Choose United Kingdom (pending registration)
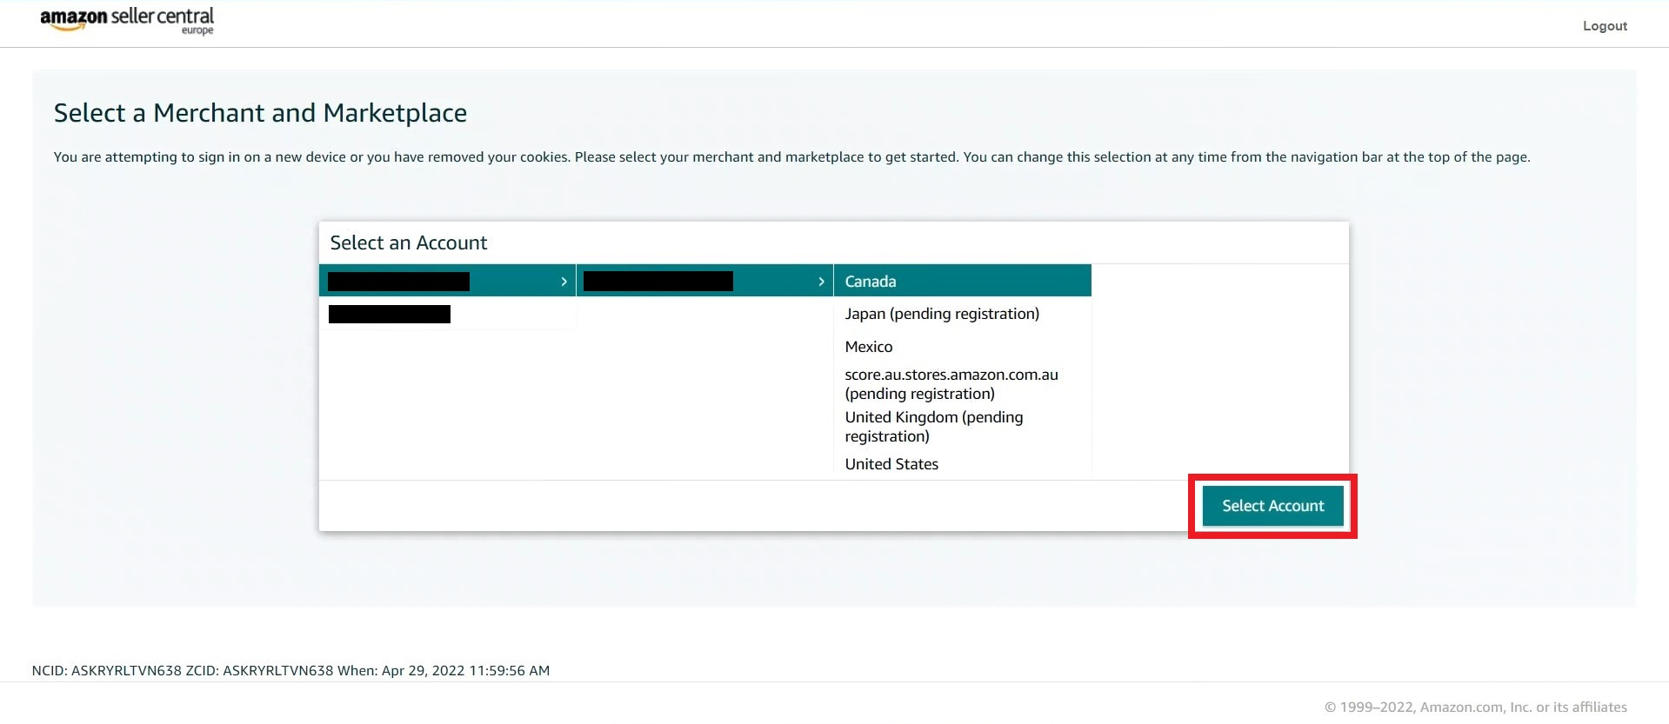The height and width of the screenshot is (724, 1669). click(933, 427)
